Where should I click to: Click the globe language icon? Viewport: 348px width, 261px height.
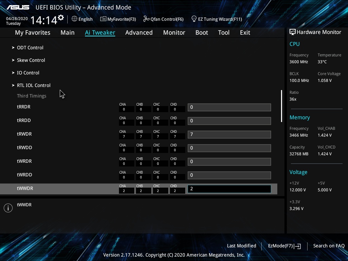coord(74,19)
